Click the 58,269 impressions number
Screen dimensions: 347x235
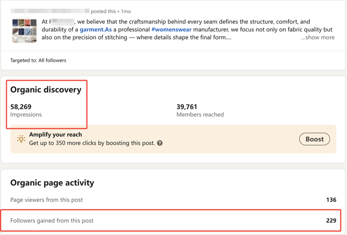[21, 107]
